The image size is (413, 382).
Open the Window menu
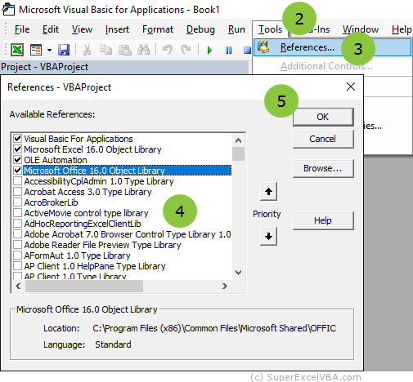[361, 29]
